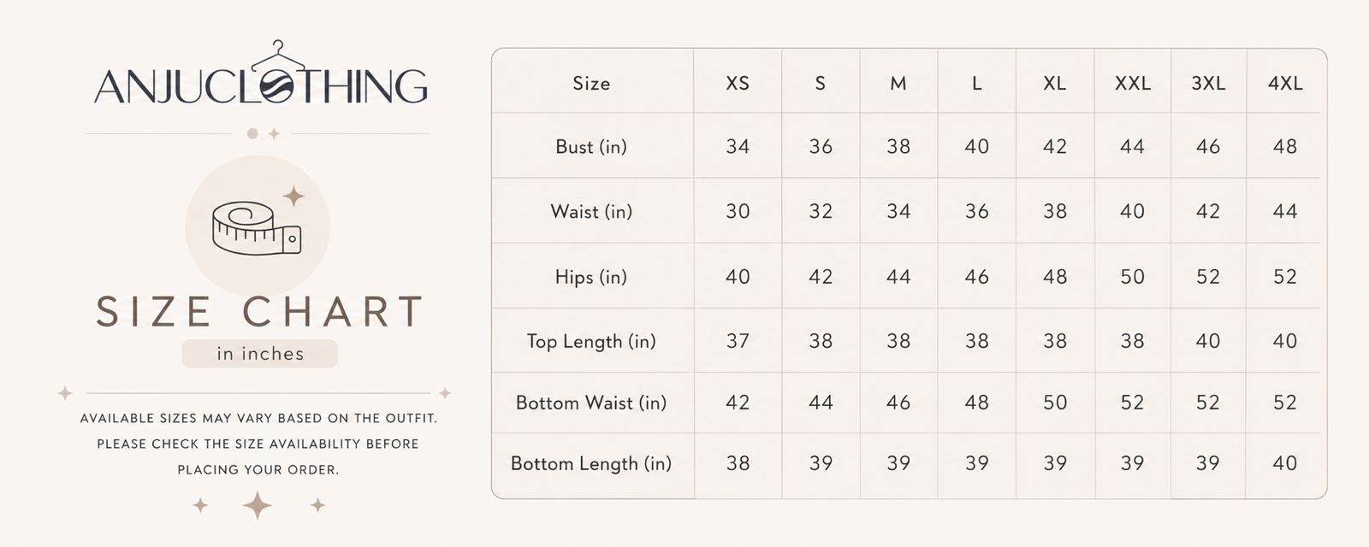Click the large star below the notice text
The height and width of the screenshot is (547, 1369).
[257, 505]
